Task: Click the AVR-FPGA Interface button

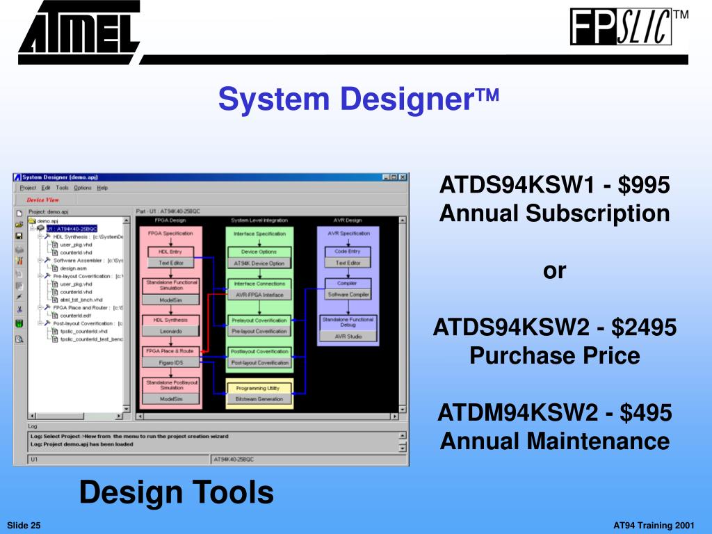Action: click(x=259, y=295)
